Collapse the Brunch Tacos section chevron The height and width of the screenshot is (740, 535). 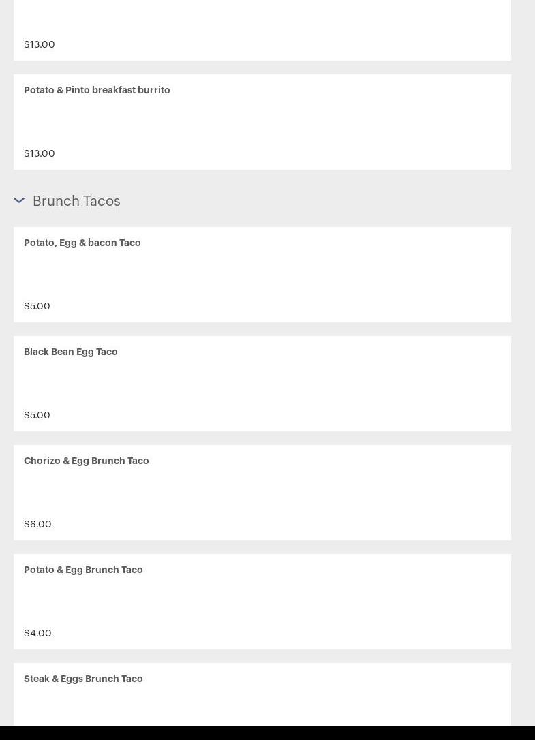pos(19,200)
